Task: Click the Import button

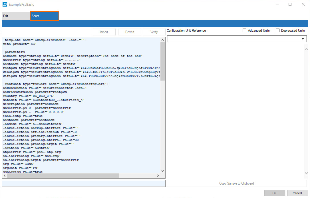Action: pyautogui.click(x=104, y=32)
